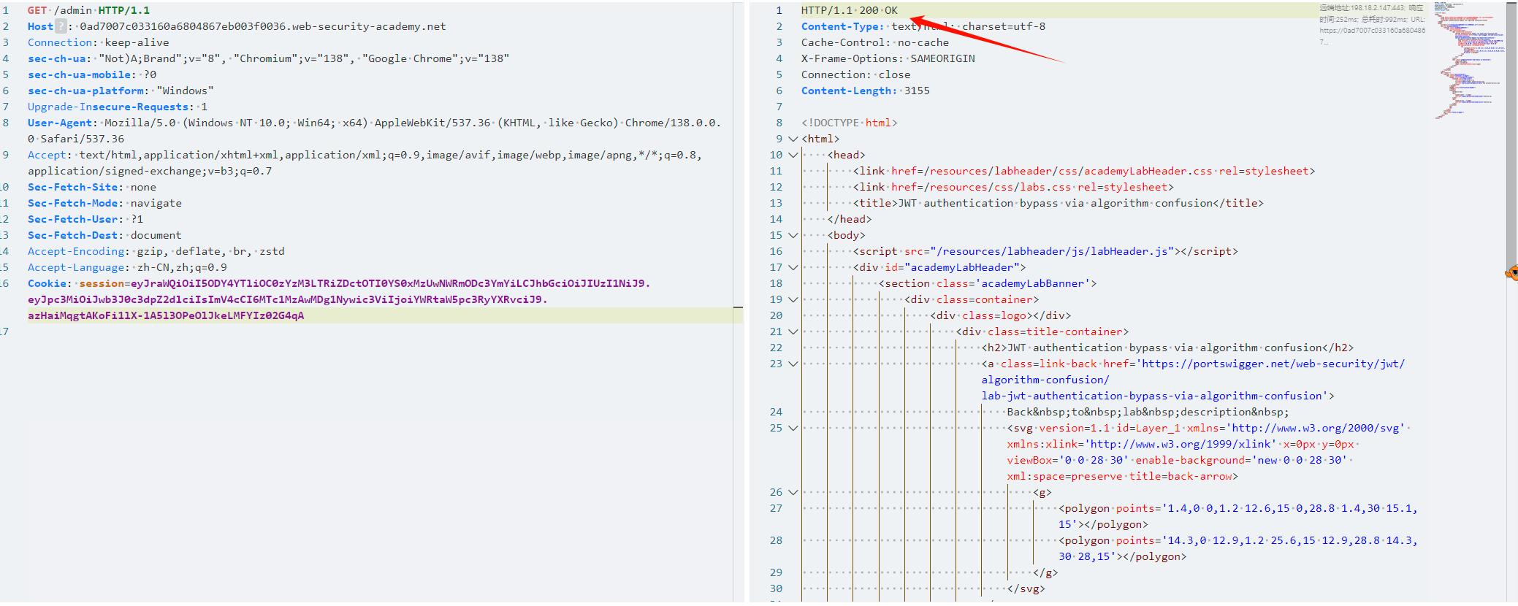Viewport: 1518px width, 606px height.
Task: Click the second polygon points line 28
Action: tap(1238, 548)
